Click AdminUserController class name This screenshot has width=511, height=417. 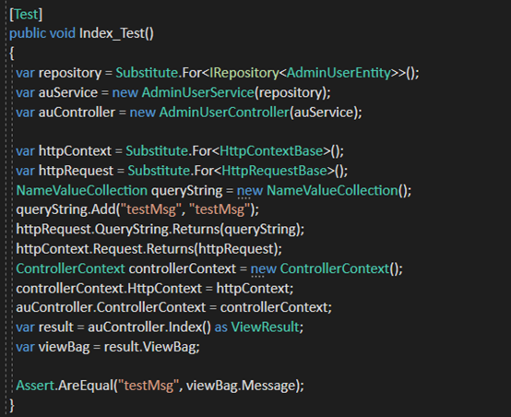tap(224, 113)
